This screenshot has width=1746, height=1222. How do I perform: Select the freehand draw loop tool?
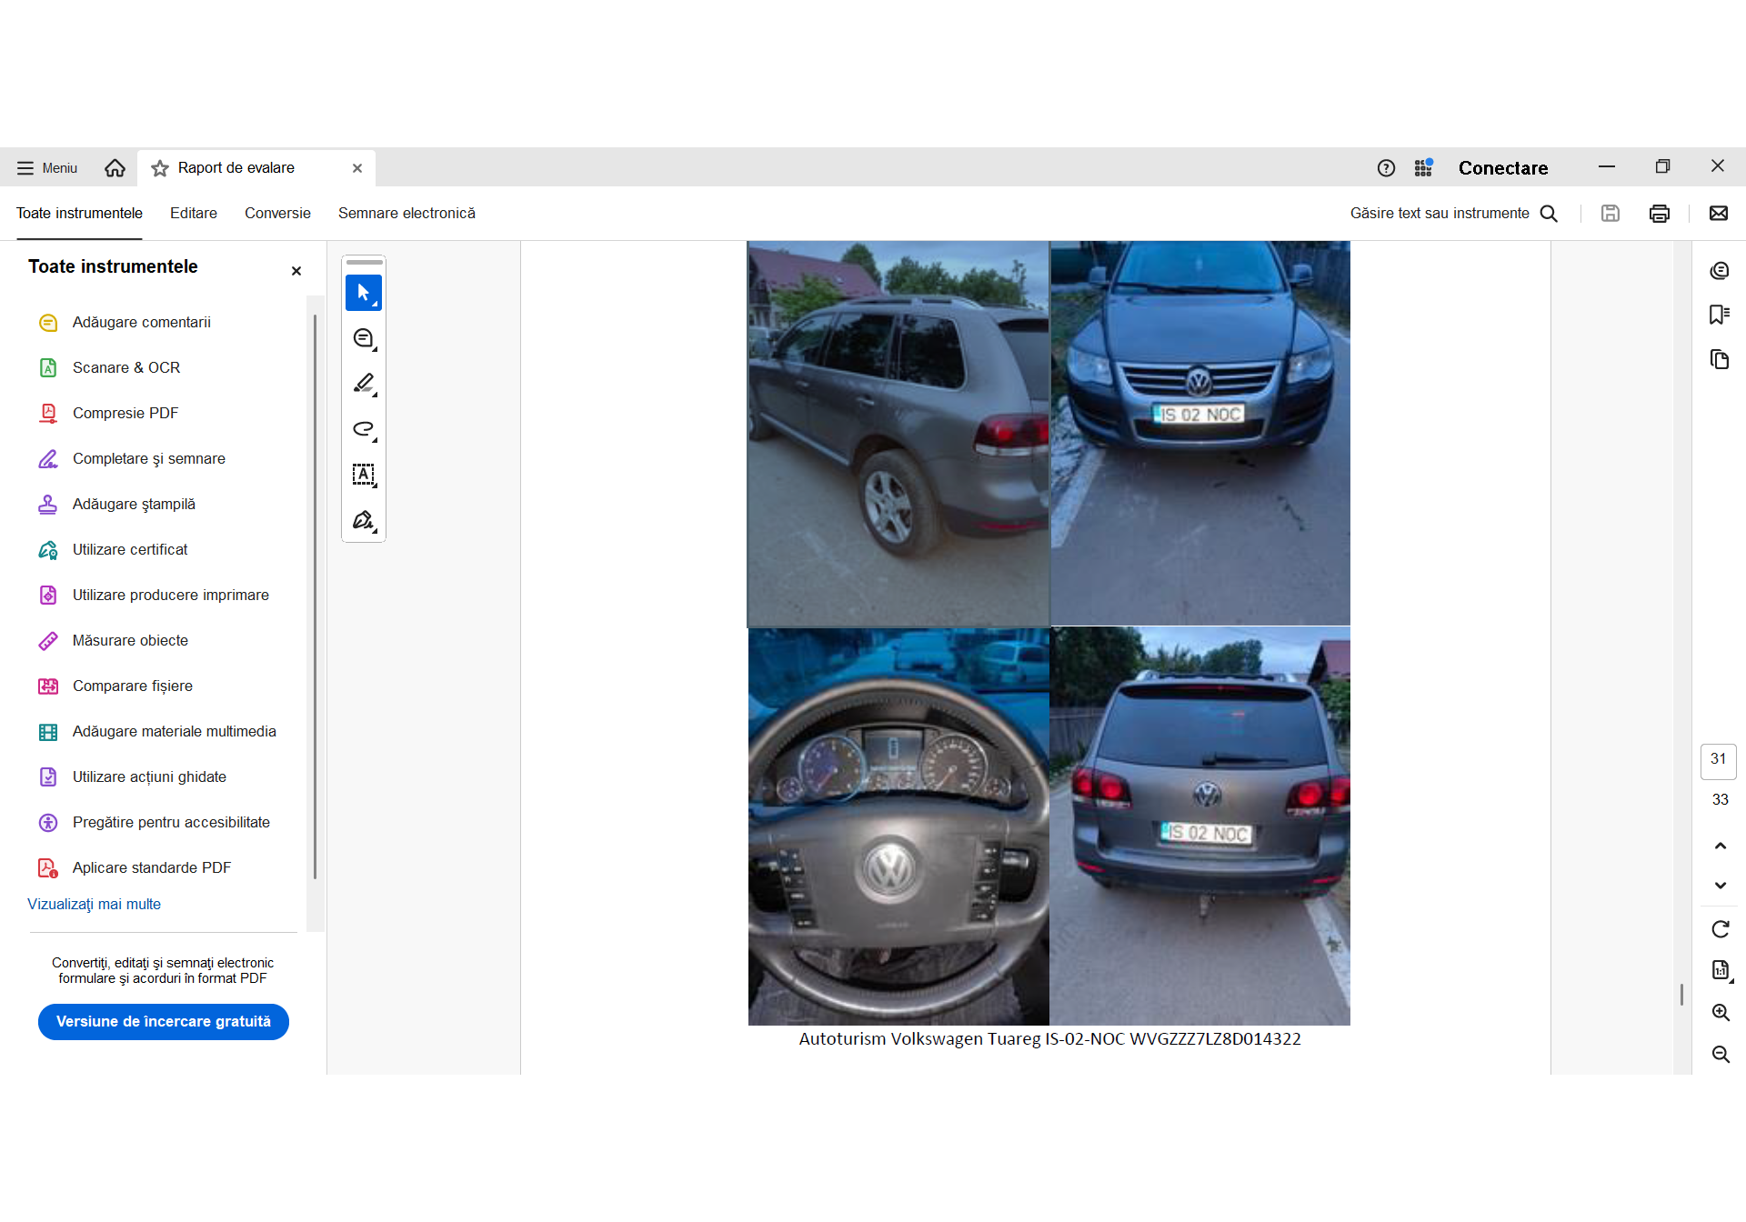tap(363, 429)
